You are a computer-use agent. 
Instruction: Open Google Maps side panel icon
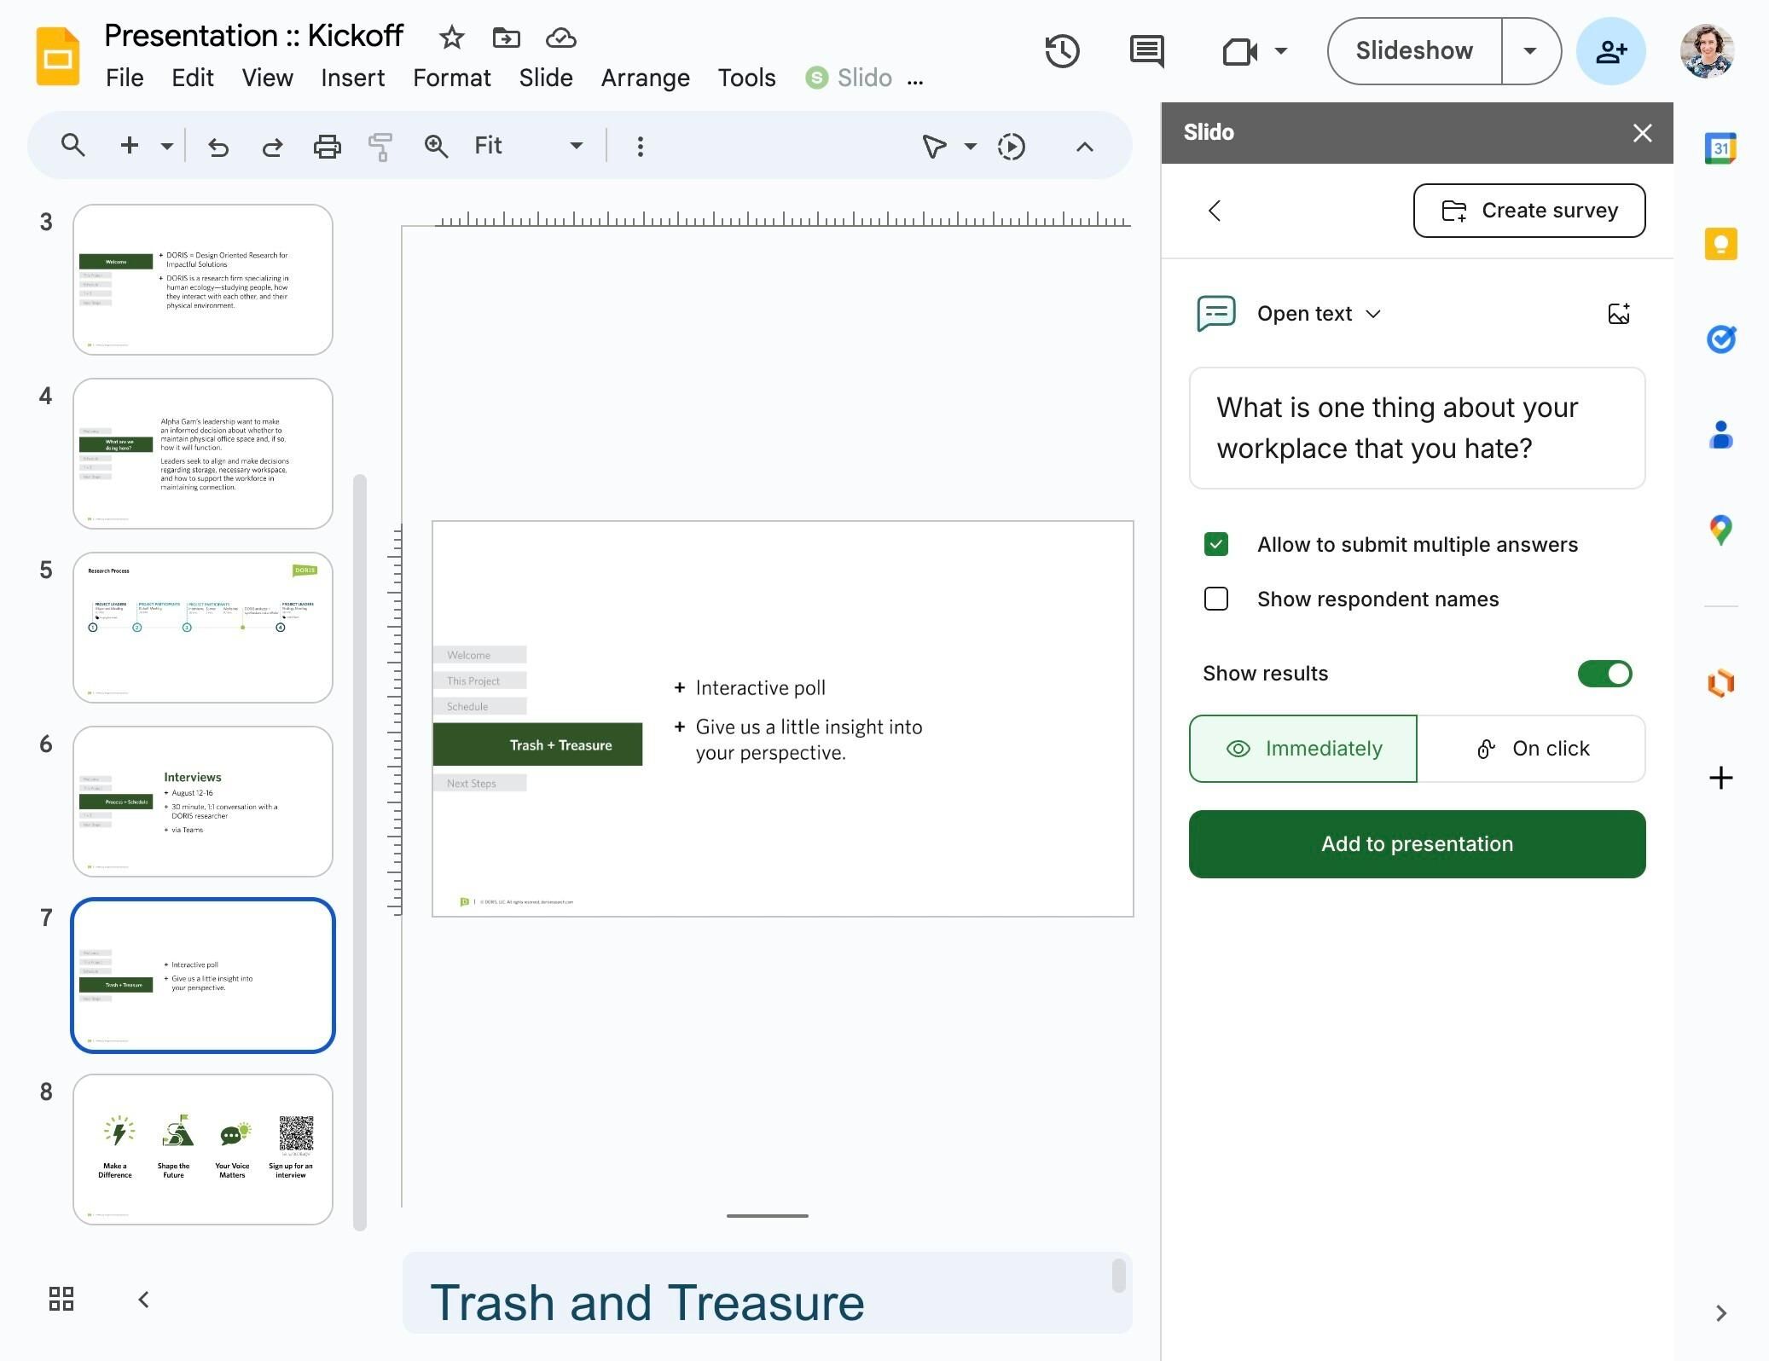1720,530
